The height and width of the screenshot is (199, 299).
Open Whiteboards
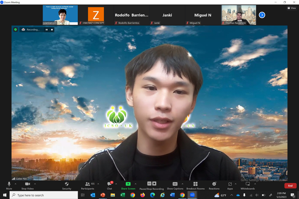pos(247,186)
